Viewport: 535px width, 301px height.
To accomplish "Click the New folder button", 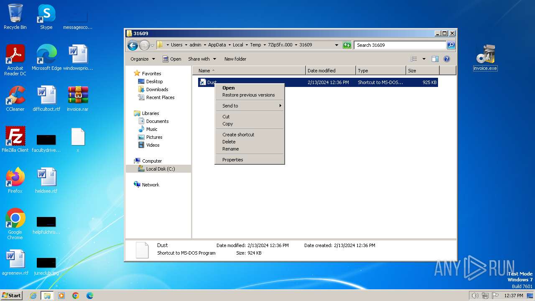I will click(235, 59).
